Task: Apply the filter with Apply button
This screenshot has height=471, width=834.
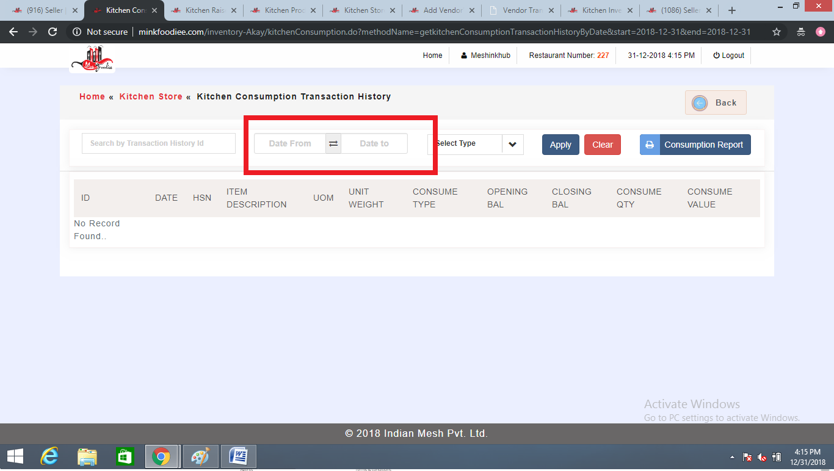Action: [x=560, y=145]
